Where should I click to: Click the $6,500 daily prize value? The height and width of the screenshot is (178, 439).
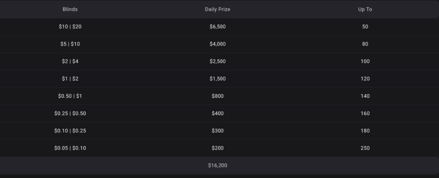(x=217, y=27)
